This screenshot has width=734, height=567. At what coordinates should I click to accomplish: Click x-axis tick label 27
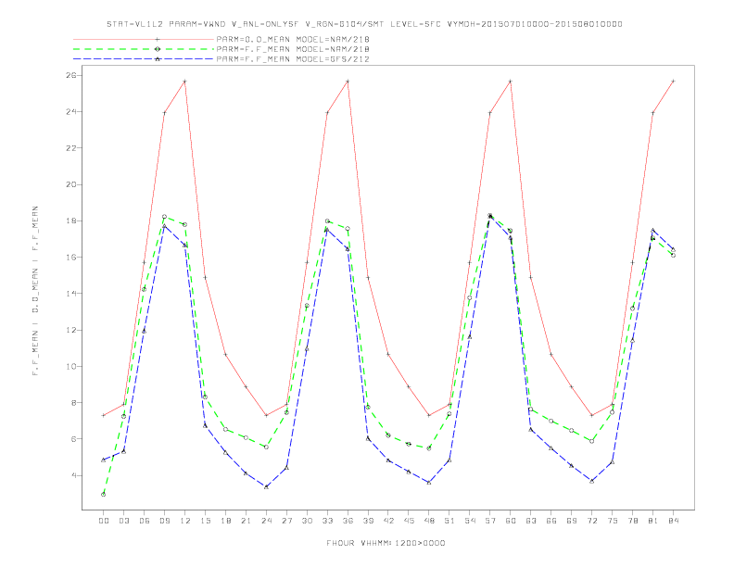pyautogui.click(x=286, y=521)
